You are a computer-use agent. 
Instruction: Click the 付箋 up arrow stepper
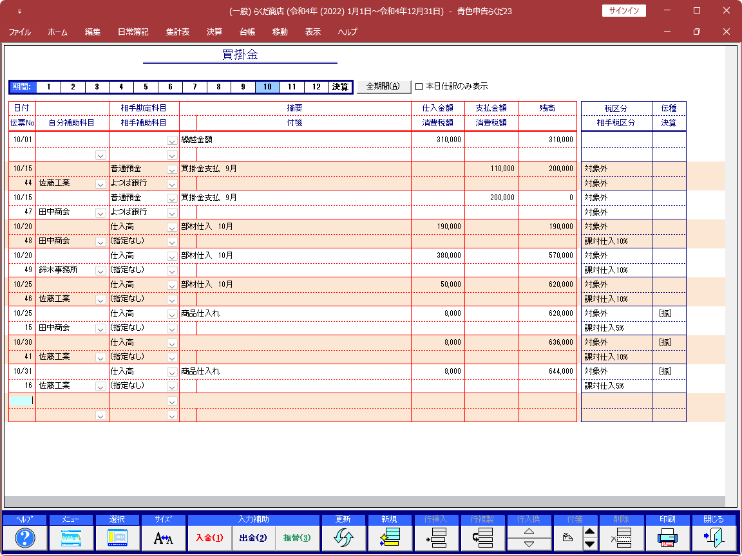click(589, 532)
